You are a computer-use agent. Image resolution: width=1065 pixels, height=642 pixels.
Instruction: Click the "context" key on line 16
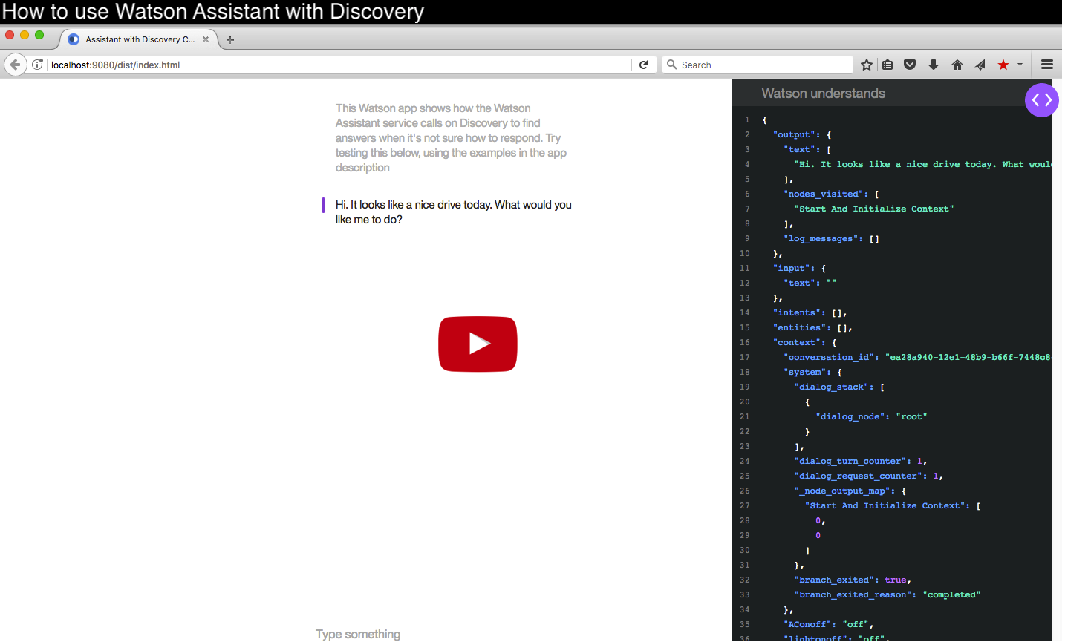click(x=797, y=342)
